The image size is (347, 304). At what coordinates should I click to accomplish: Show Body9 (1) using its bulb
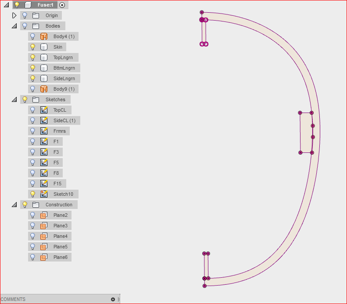[x=32, y=89]
